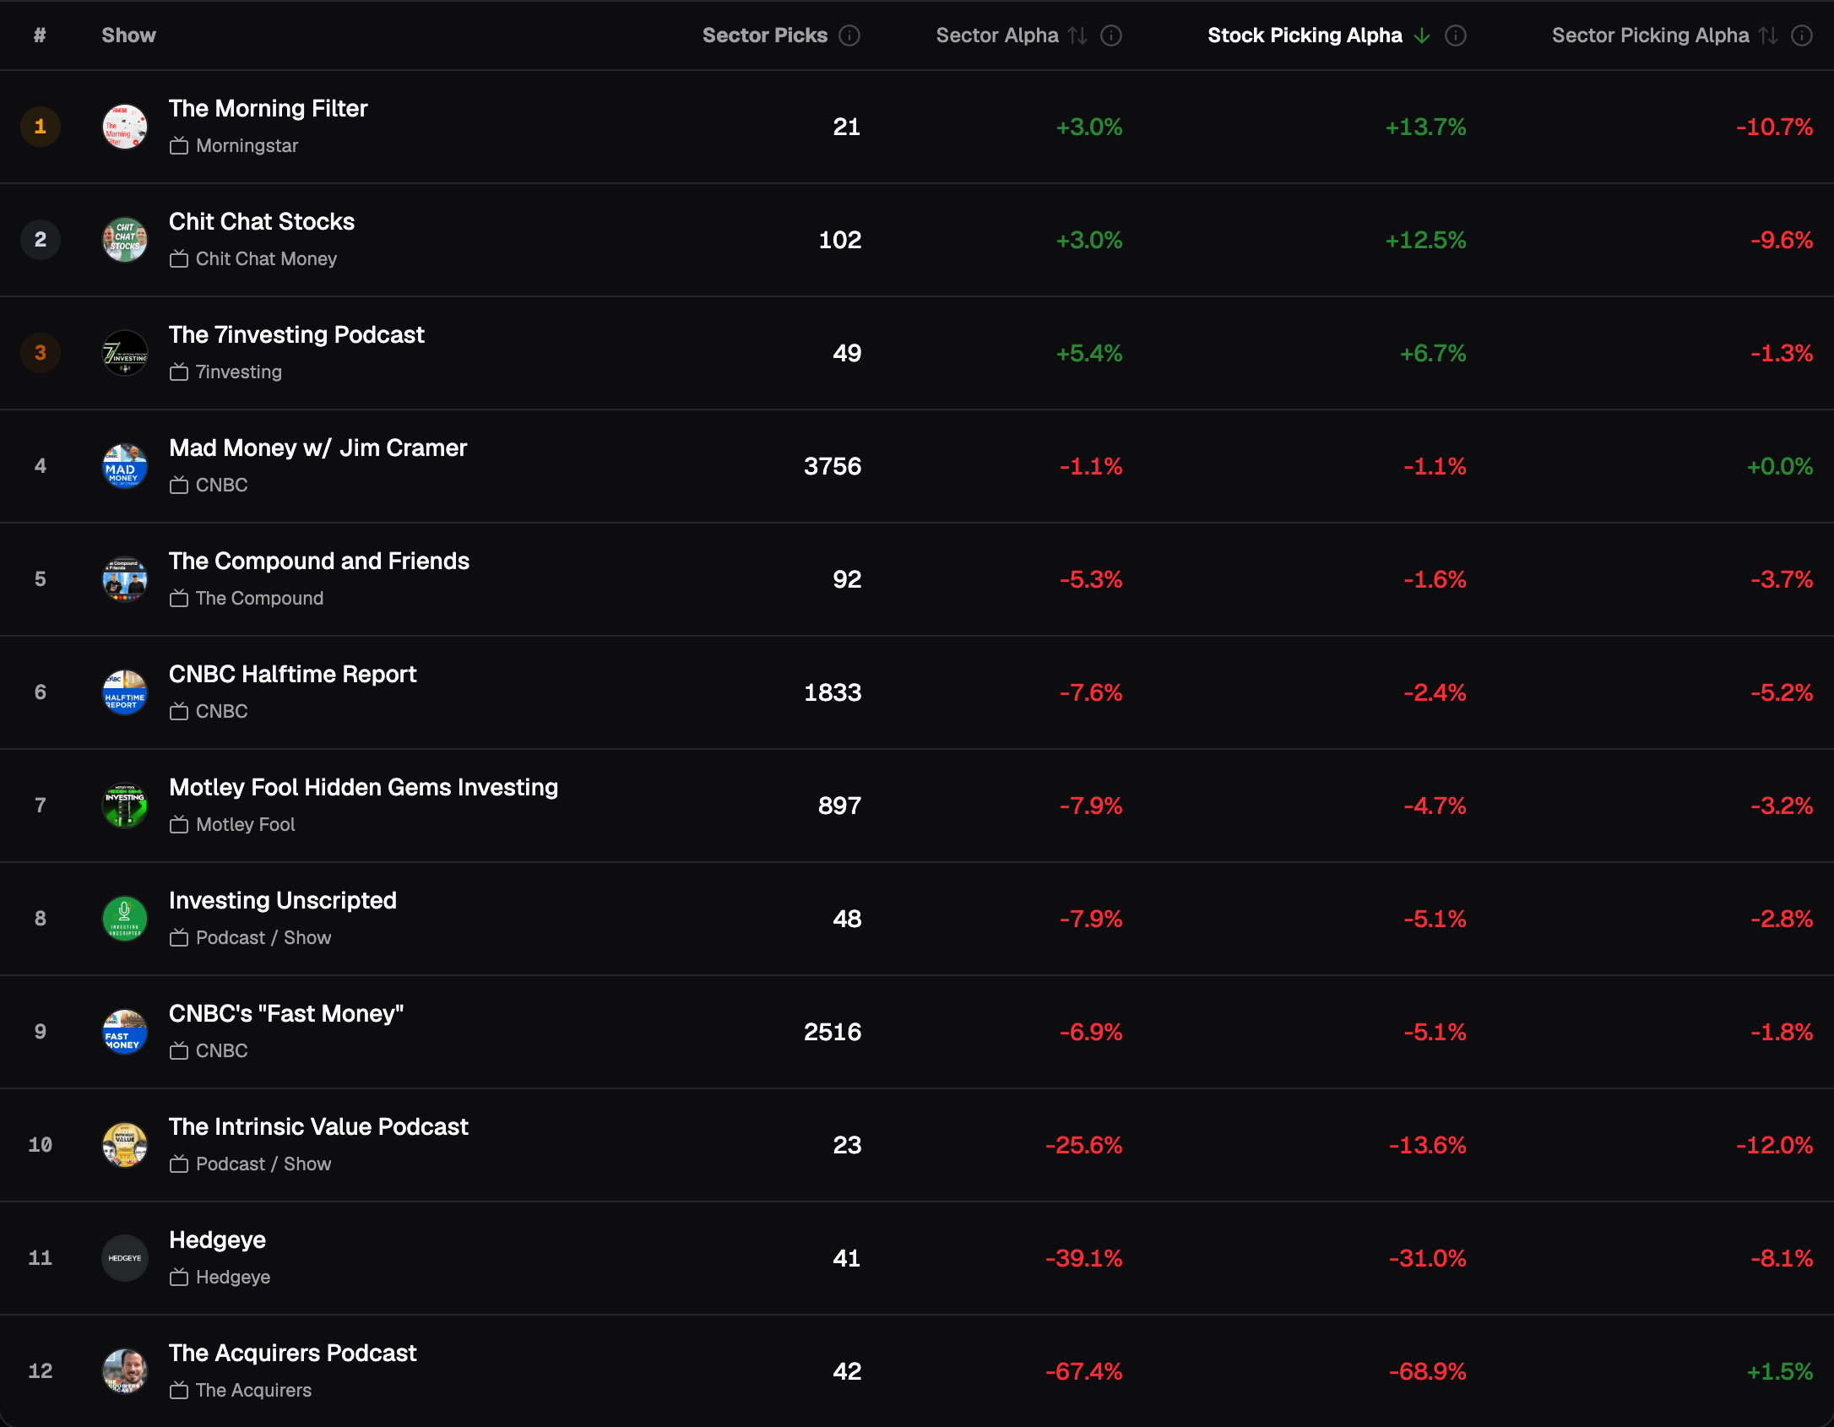Click the Chit Chat Money network label

267,259
